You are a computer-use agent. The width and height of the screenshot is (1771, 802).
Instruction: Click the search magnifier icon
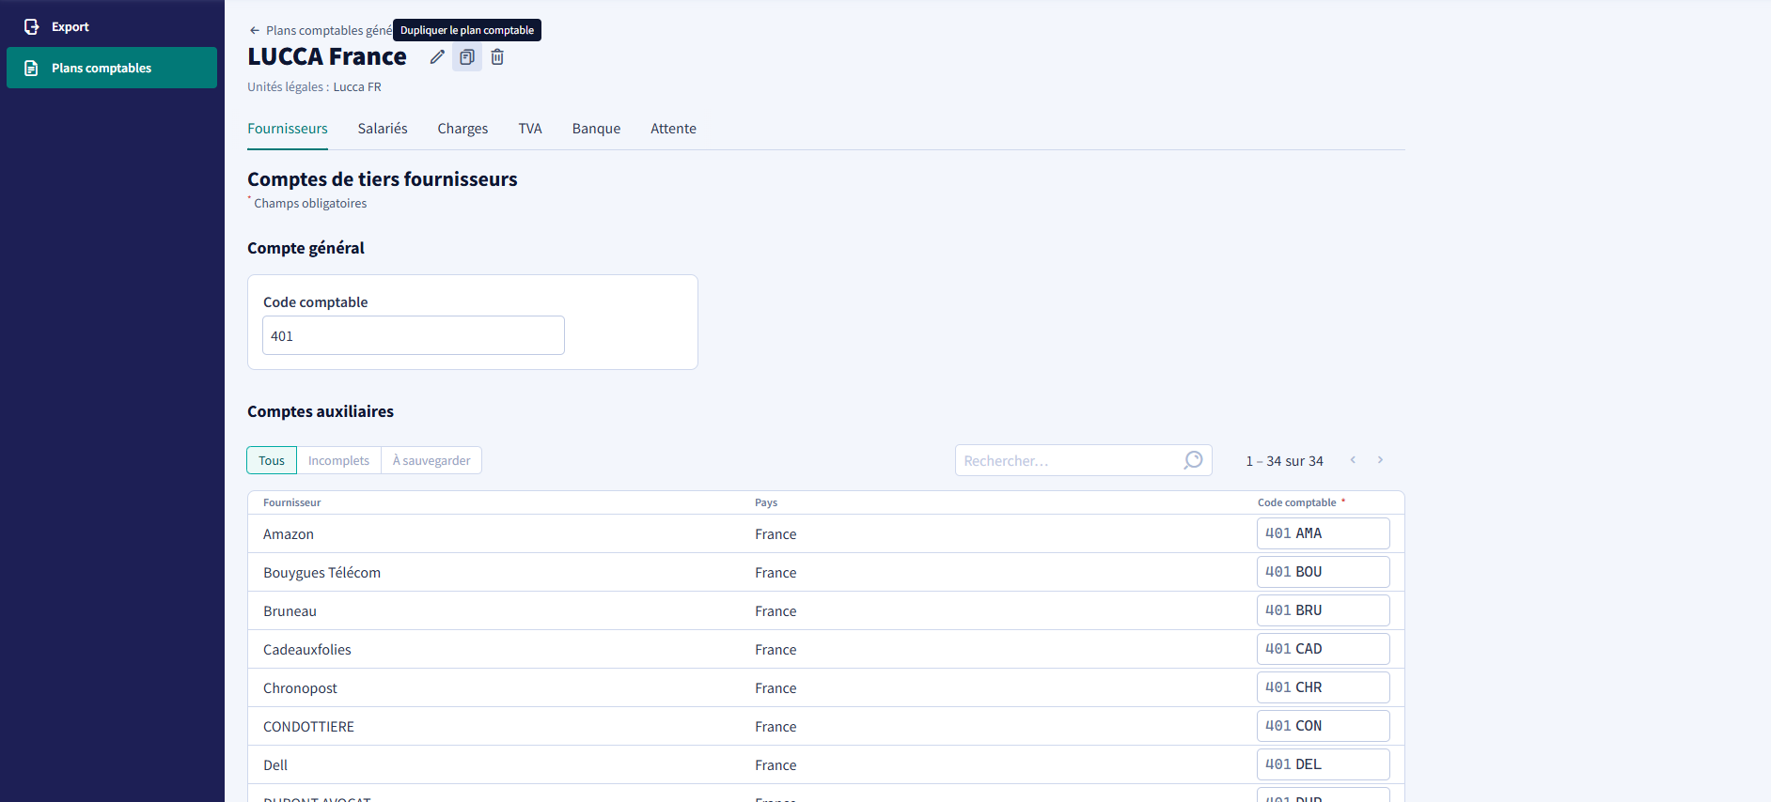click(1193, 460)
